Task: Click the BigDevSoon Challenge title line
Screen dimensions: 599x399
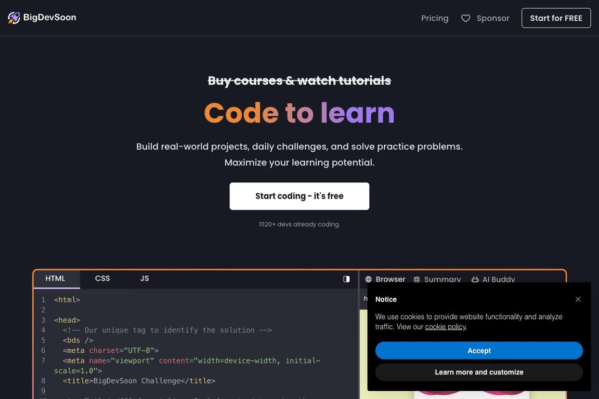Action: pyautogui.click(x=139, y=381)
